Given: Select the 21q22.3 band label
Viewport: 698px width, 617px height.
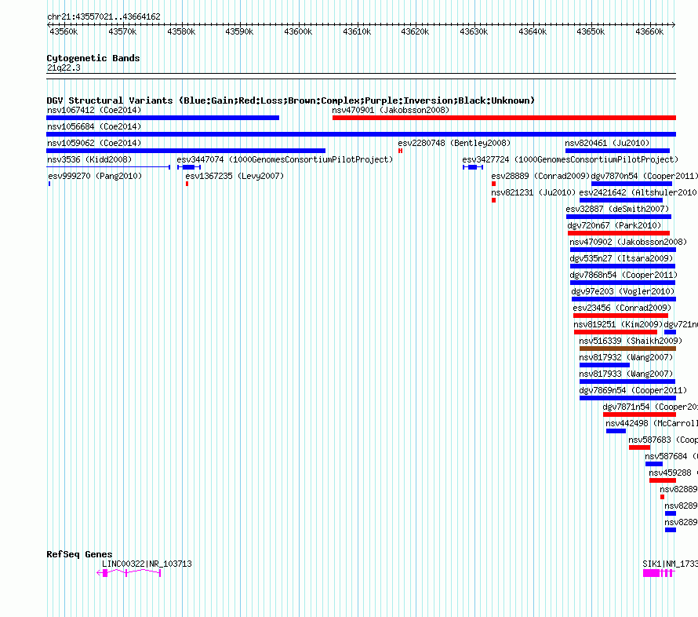Looking at the screenshot, I should [64, 68].
